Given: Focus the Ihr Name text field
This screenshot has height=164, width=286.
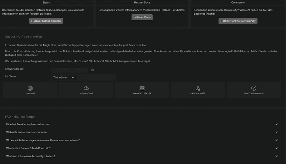Looking at the screenshot, I should coord(96,77).
